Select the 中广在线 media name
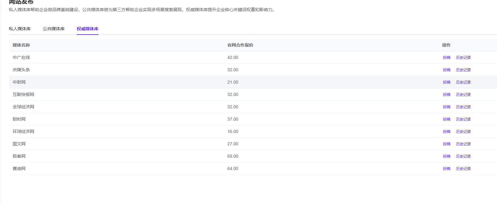497x204 pixels. 21,58
